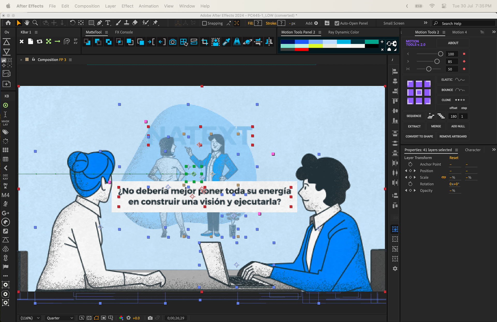
Task: Open the magnification ratio dropdown
Action: [30, 318]
